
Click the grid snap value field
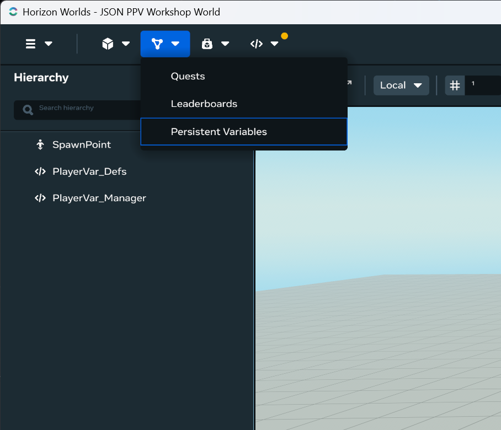(x=483, y=85)
